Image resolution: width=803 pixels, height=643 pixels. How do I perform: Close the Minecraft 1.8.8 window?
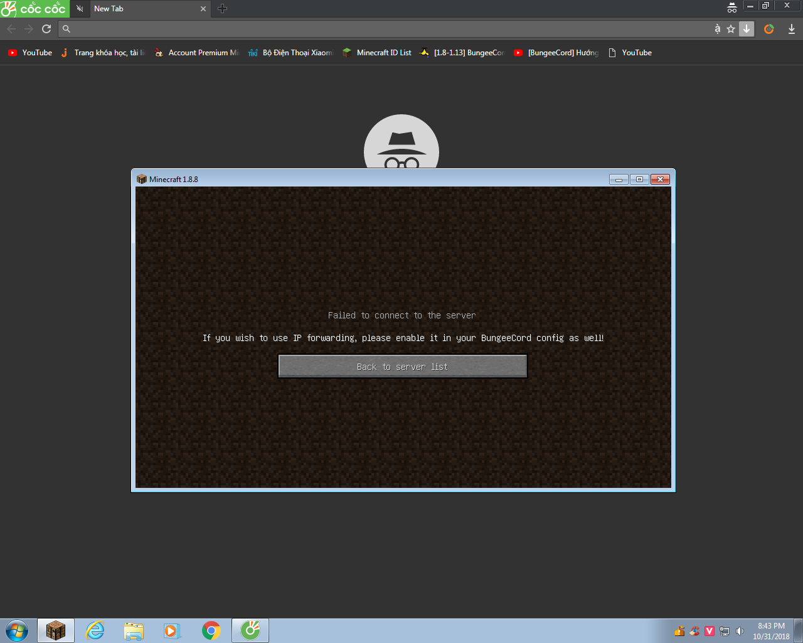click(660, 179)
